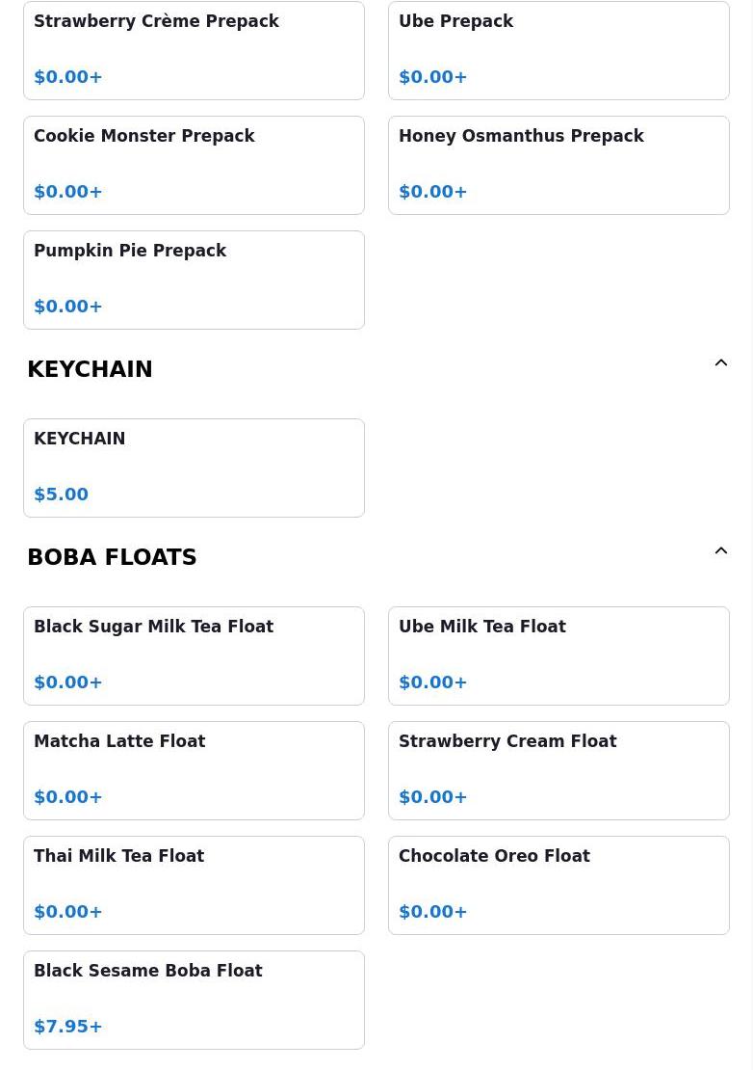Viewport: 753px width, 1070px height.
Task: Select the Pumpkin Pie Prepack card
Action: [x=194, y=280]
